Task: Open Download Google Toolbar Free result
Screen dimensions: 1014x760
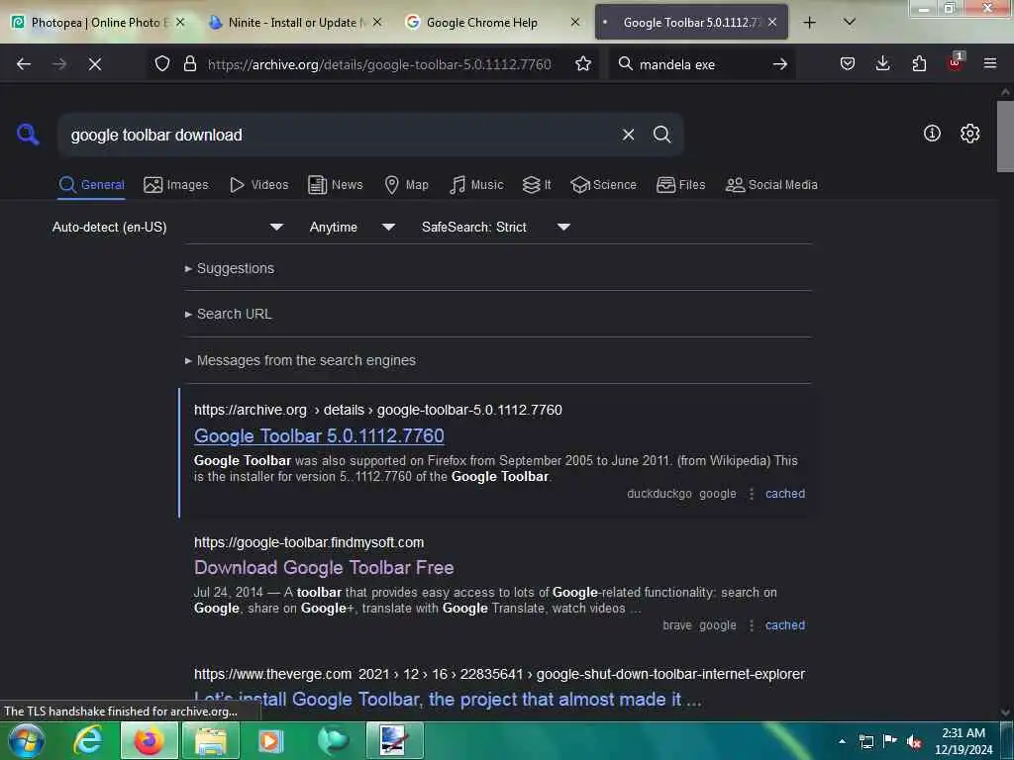Action: (324, 567)
